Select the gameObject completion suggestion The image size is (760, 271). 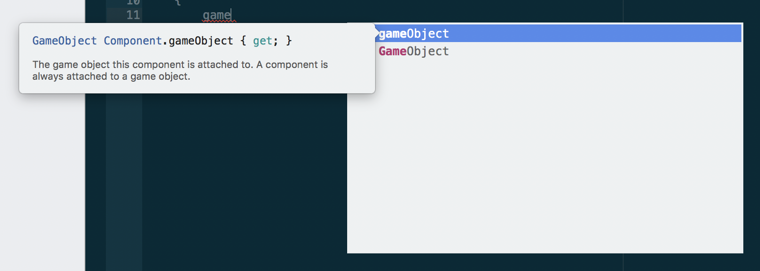[x=559, y=33]
